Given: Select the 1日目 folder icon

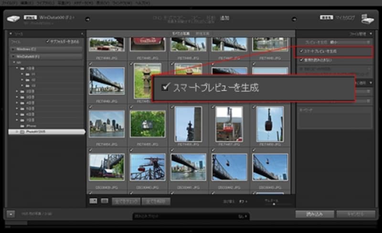Looking at the screenshot, I should pyautogui.click(x=22, y=68).
